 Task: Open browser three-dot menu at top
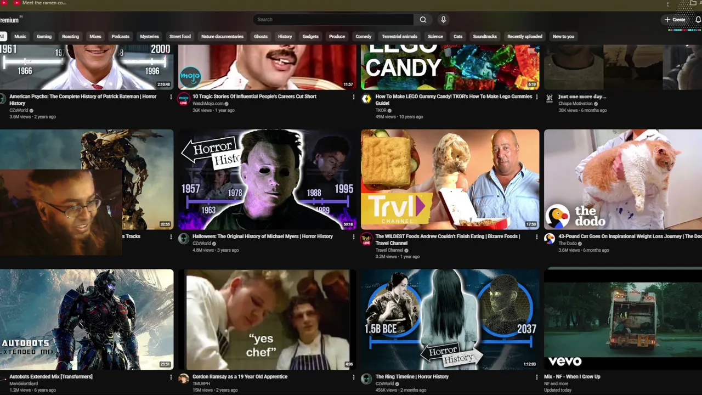click(667, 4)
